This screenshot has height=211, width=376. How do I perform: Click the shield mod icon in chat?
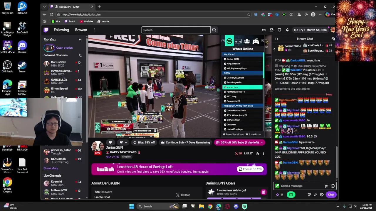coord(309,195)
